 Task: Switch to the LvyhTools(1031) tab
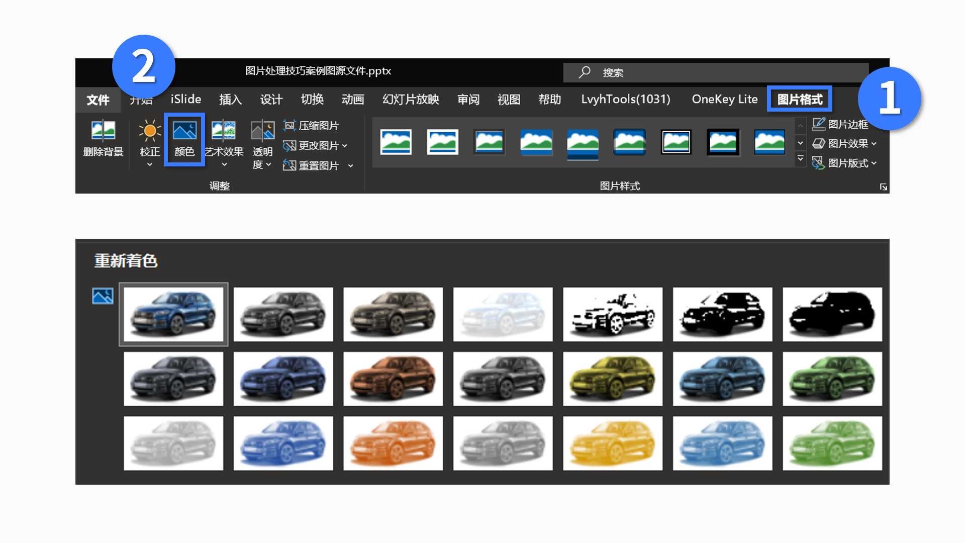coord(626,99)
